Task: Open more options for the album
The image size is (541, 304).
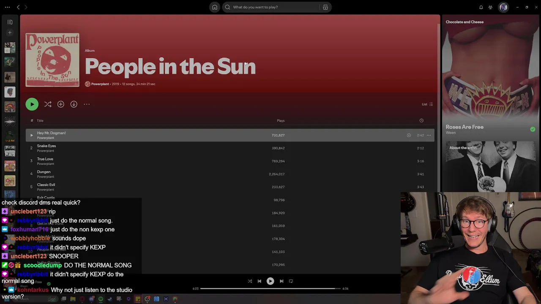Action: [x=87, y=104]
